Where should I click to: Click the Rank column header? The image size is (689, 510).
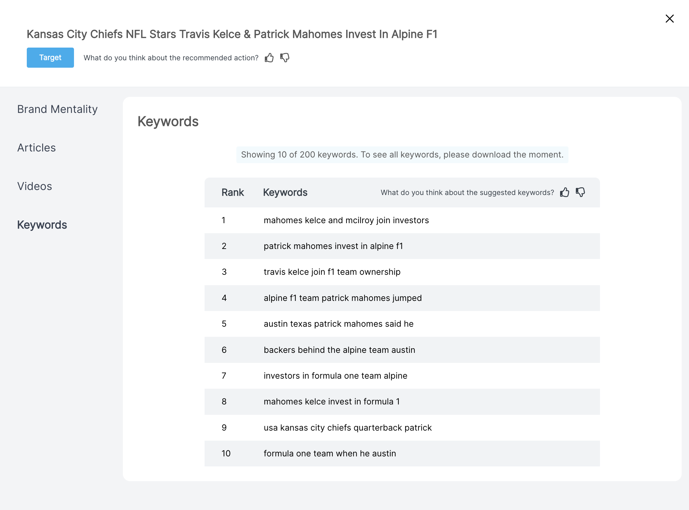[233, 192]
